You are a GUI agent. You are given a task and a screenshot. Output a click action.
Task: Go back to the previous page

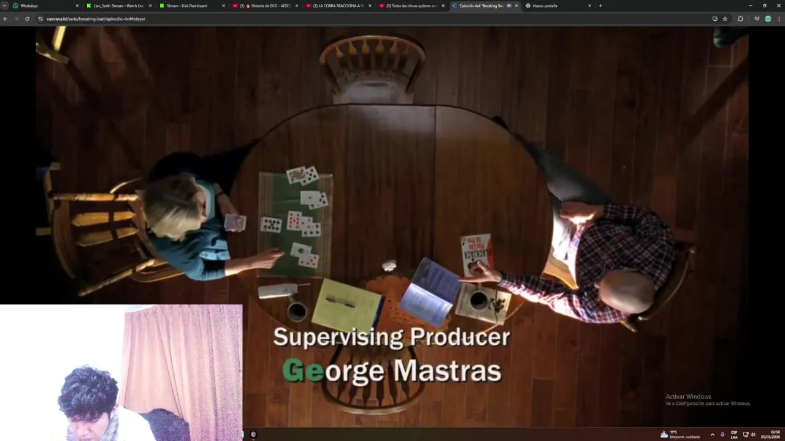coord(6,19)
